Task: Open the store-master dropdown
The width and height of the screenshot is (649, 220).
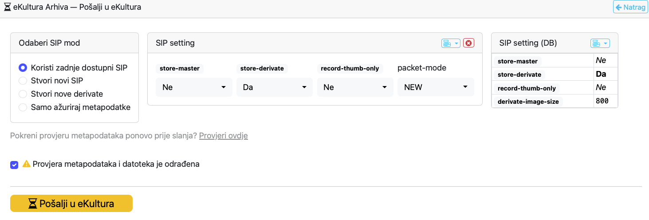Action: coord(194,87)
